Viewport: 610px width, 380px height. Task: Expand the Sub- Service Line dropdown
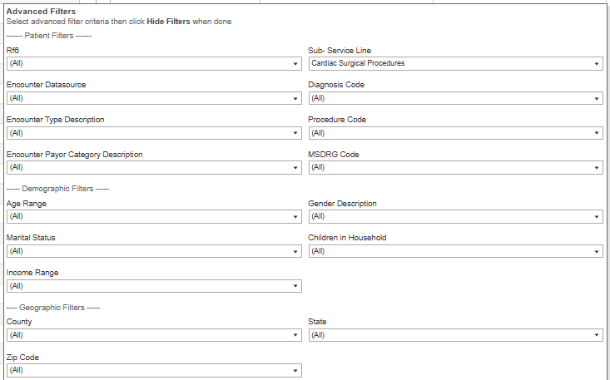(x=454, y=63)
